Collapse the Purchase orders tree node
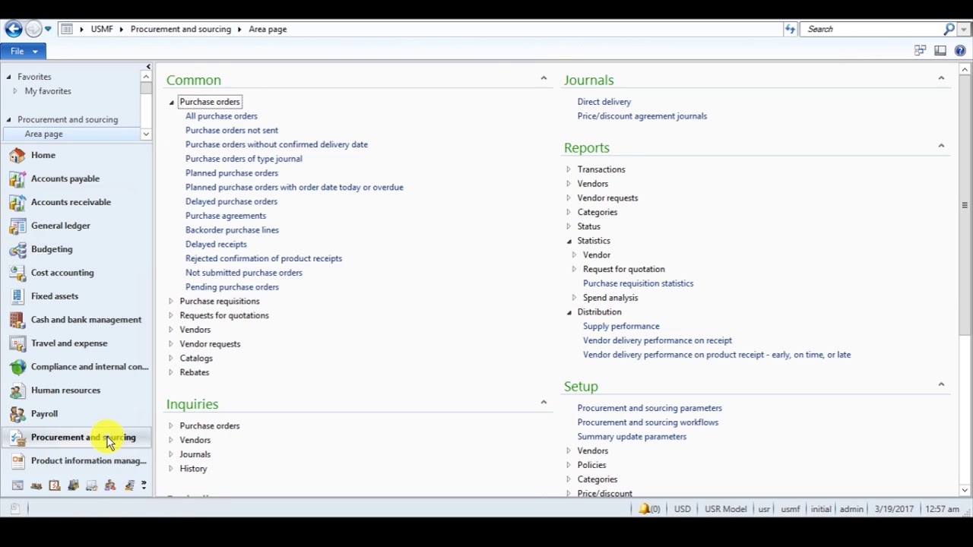 coord(172,103)
